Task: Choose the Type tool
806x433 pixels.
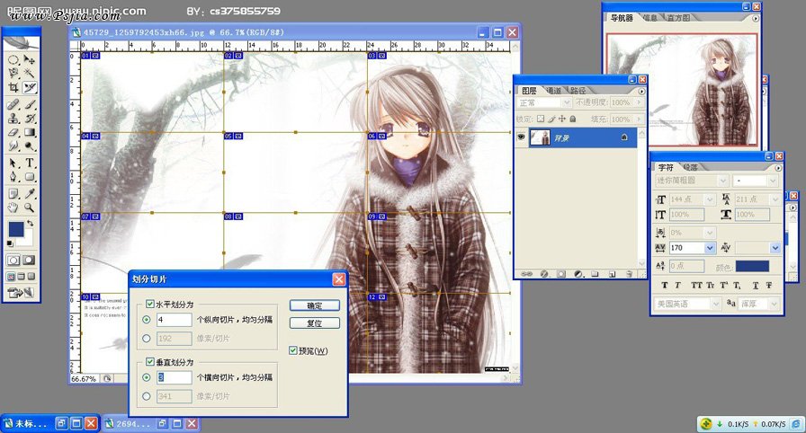Action: 30,163
